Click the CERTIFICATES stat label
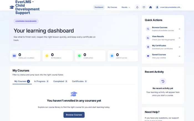This screenshot has width=194, height=121. tap(121, 58)
